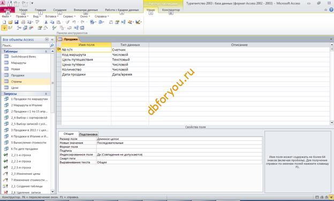
Task: Click the Дата/время data type cell
Action: point(130,75)
